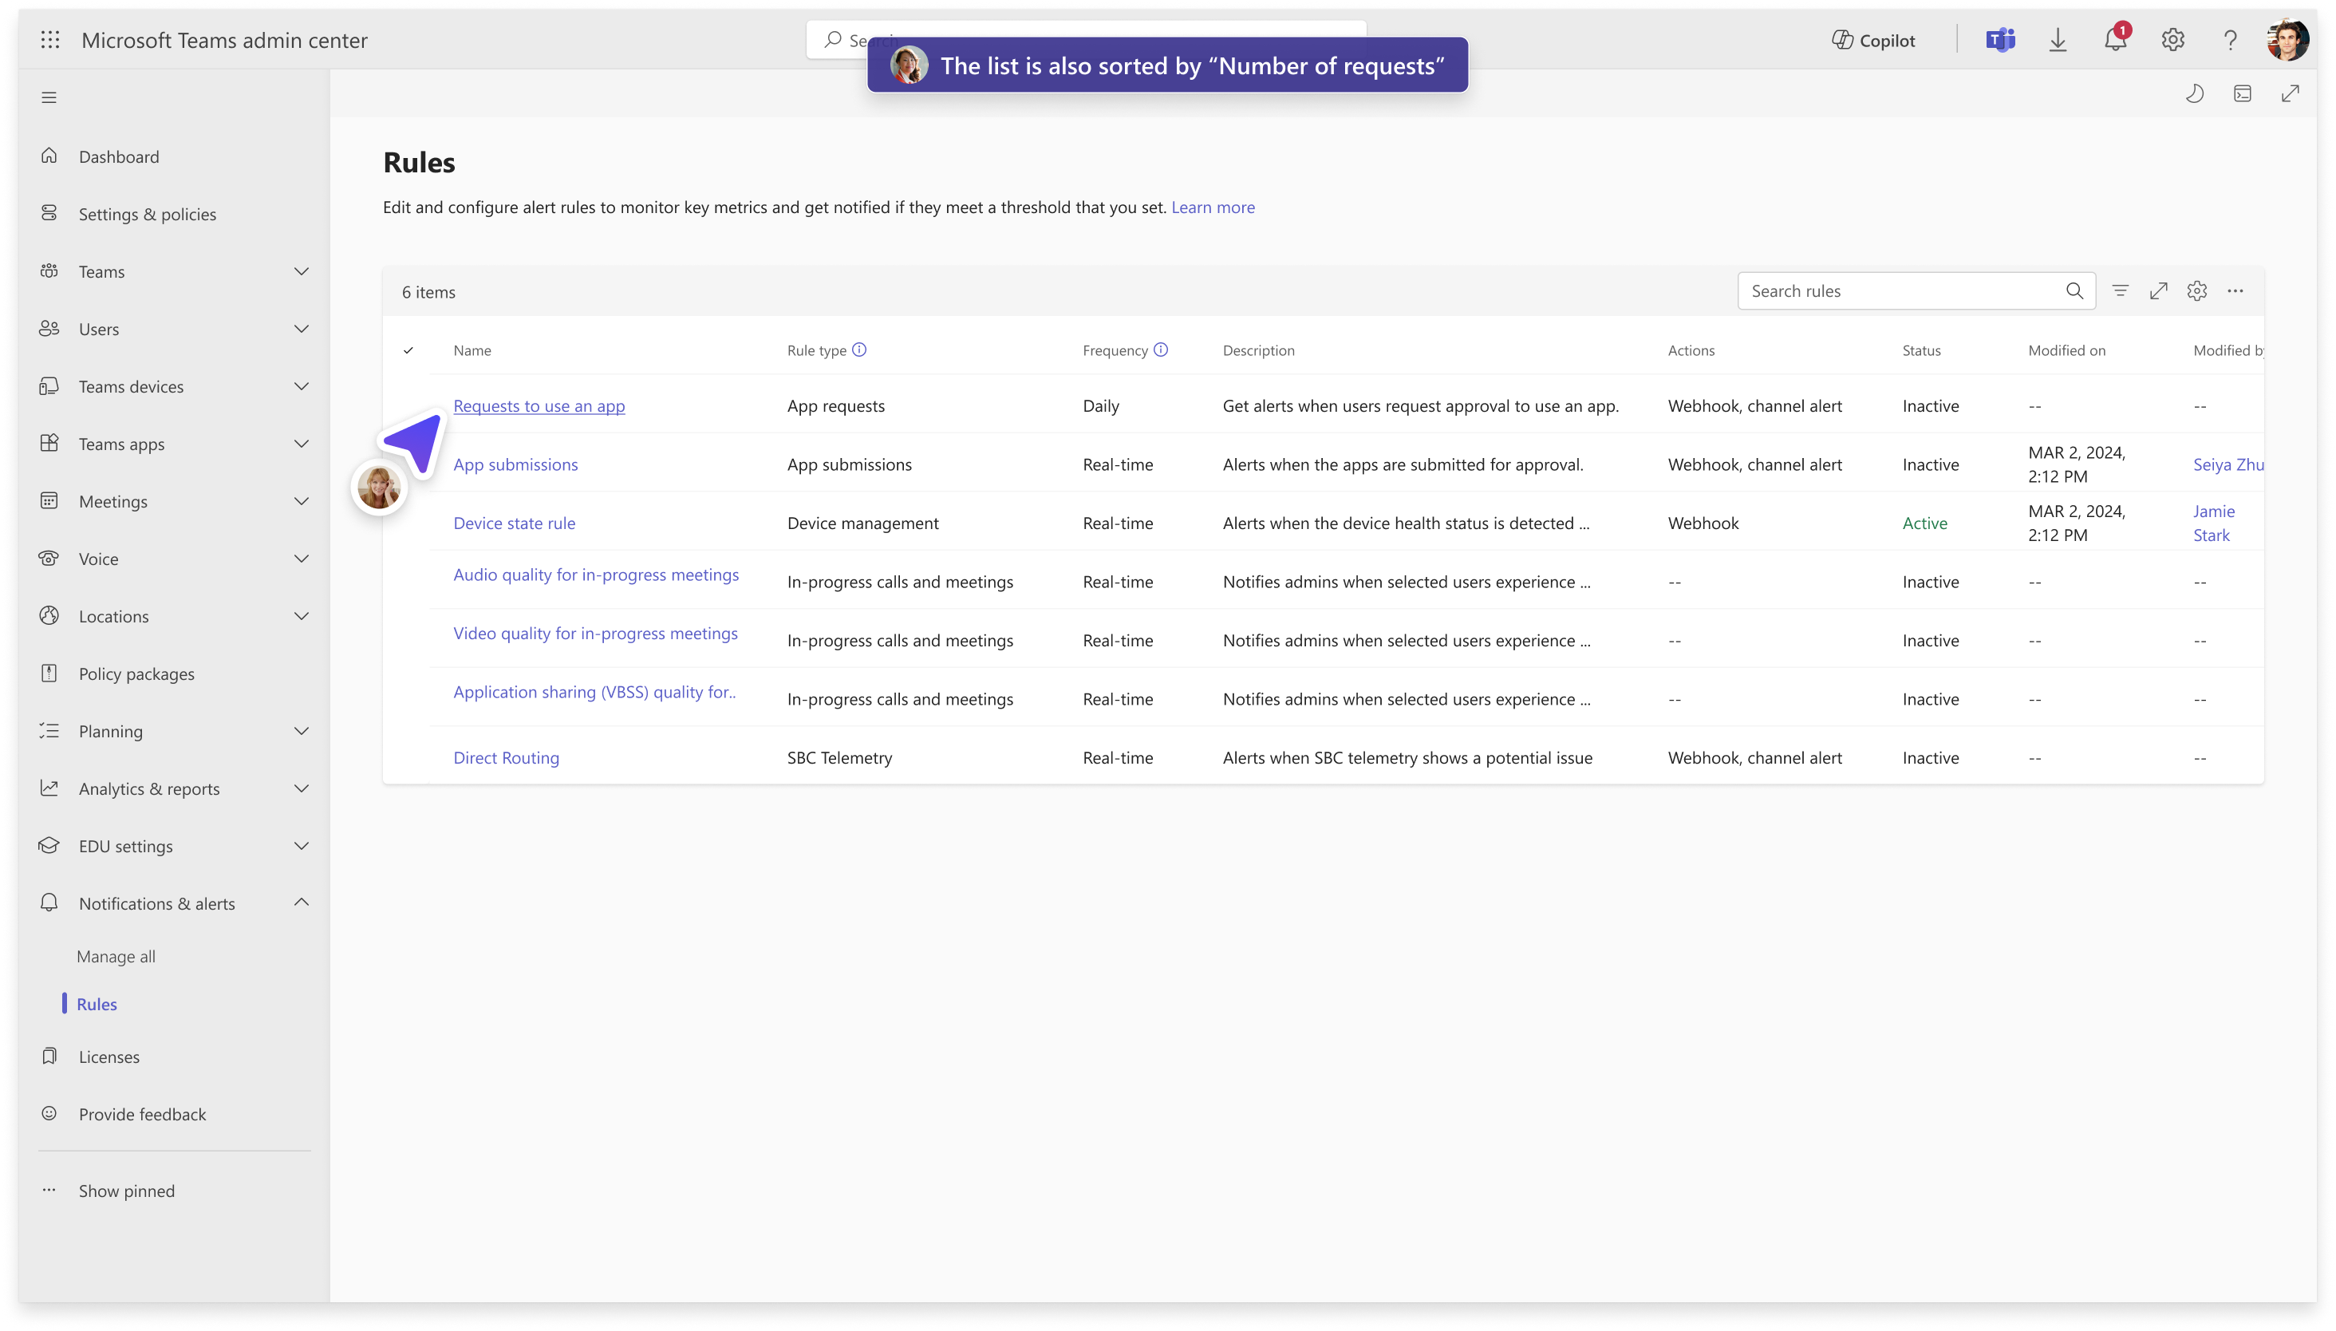Select Manage all under Notifications
Image resolution: width=2336 pixels, height=1331 pixels.
coord(116,956)
